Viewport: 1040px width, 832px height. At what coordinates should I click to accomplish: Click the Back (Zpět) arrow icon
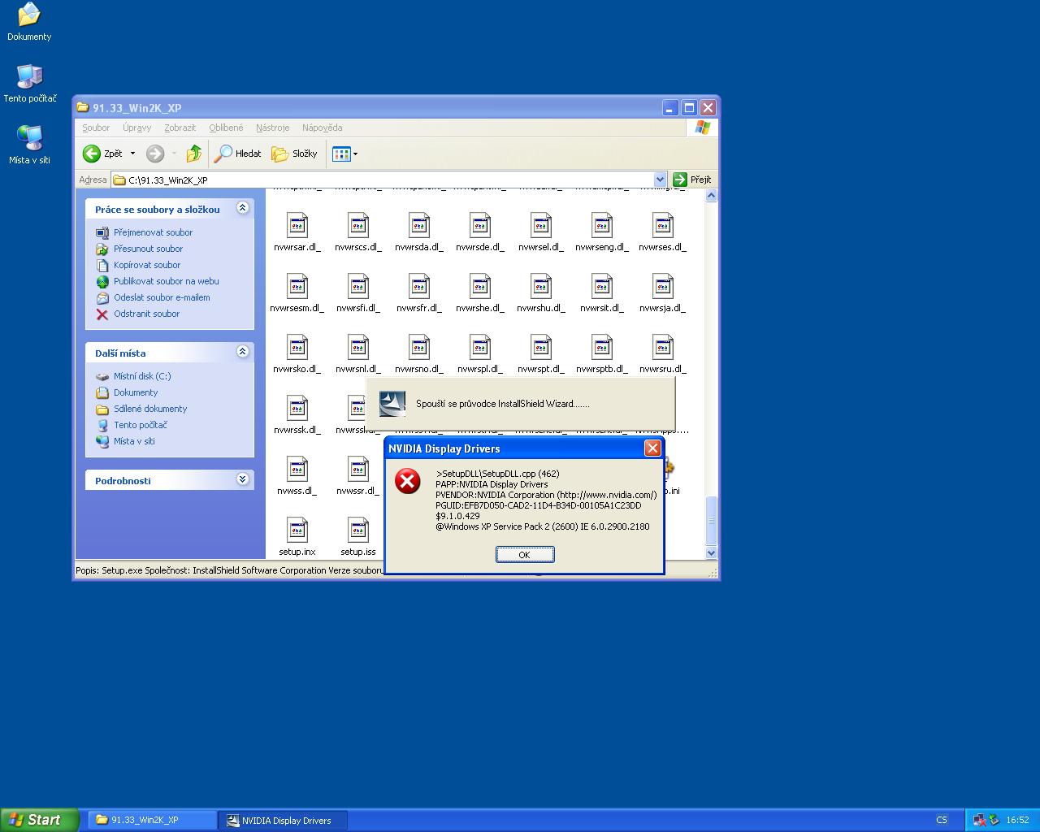(x=92, y=154)
